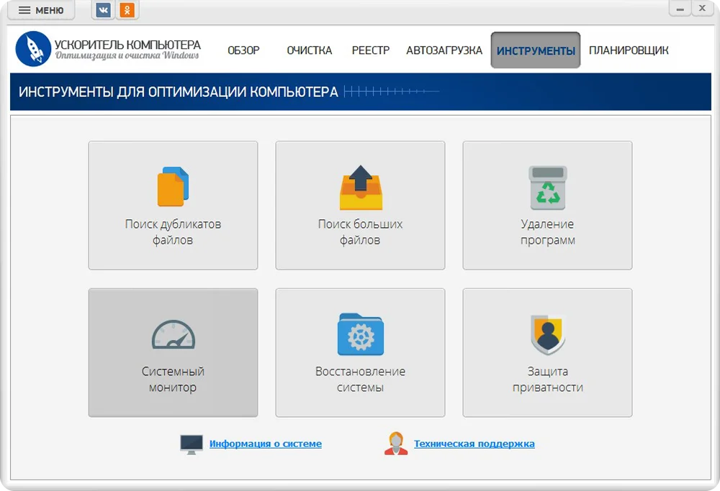Select the Инструменты tab

(536, 50)
